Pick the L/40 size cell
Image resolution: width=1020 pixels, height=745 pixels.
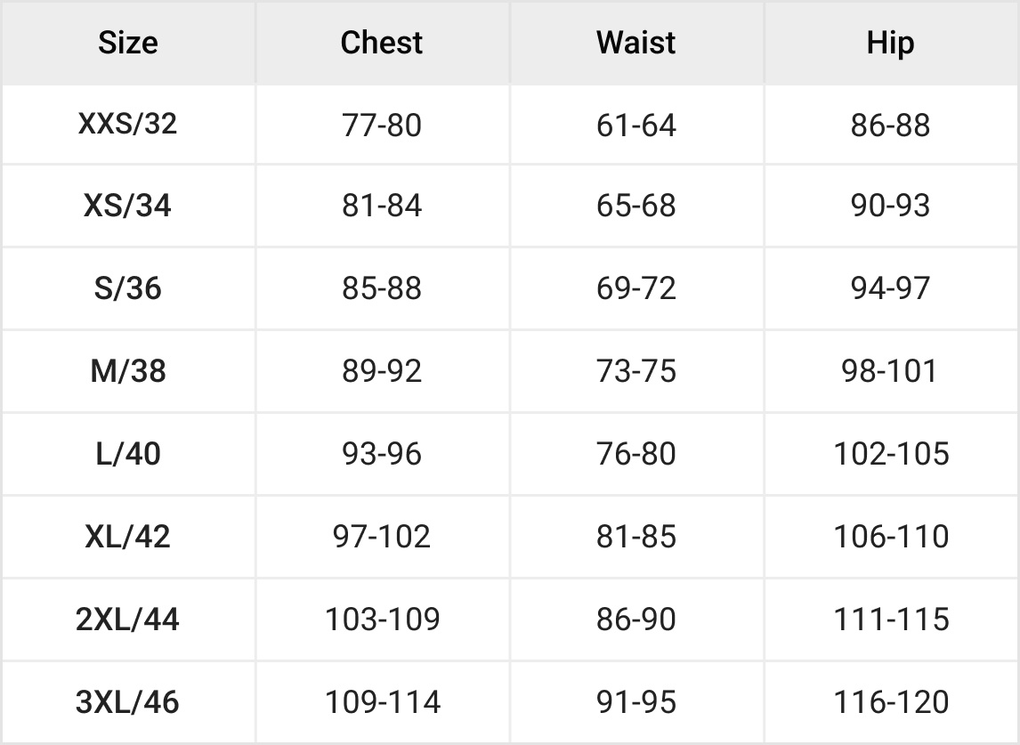click(x=128, y=454)
